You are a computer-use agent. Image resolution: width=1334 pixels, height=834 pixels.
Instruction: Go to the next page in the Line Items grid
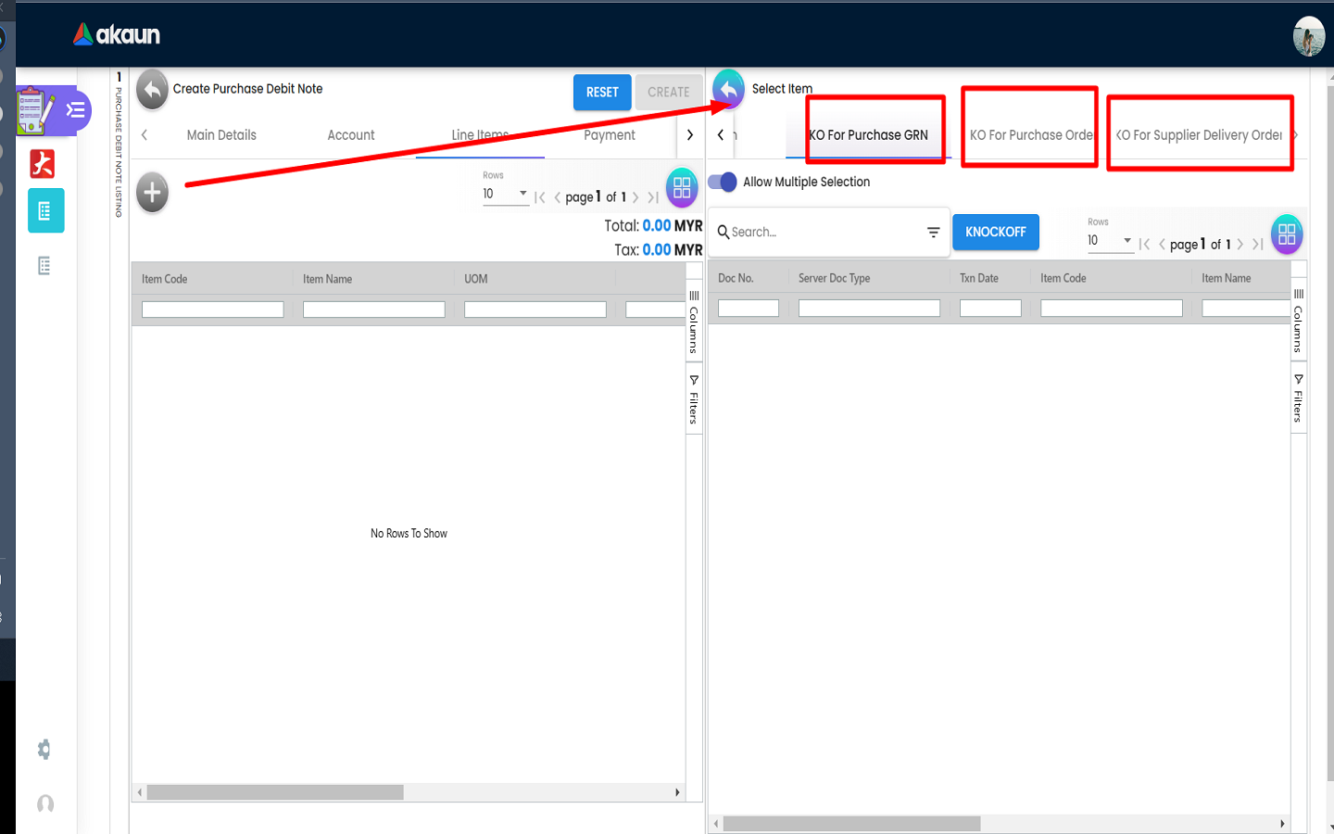point(636,197)
